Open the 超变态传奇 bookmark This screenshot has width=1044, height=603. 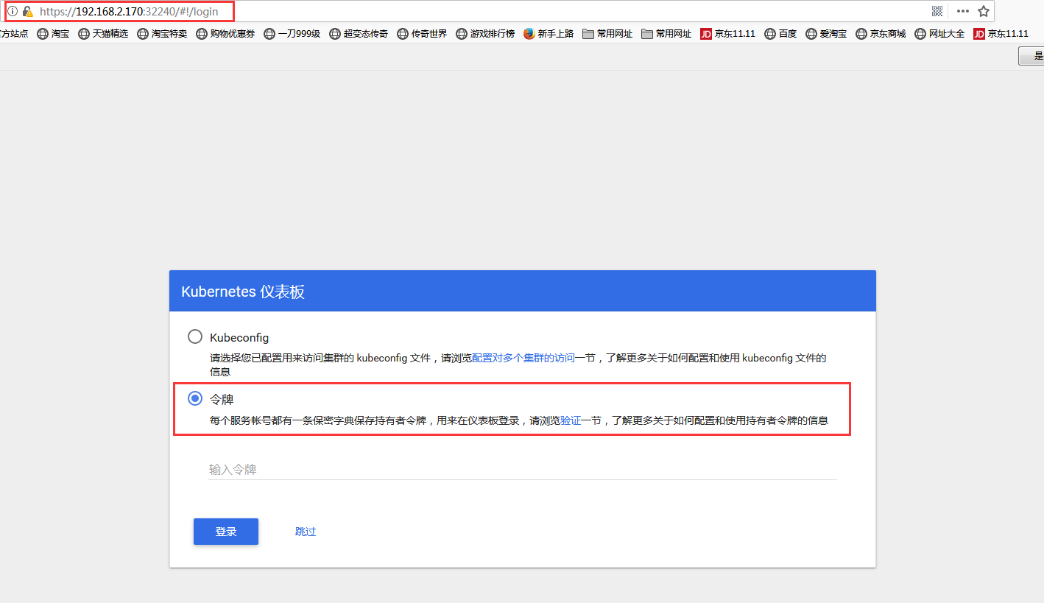pos(359,33)
